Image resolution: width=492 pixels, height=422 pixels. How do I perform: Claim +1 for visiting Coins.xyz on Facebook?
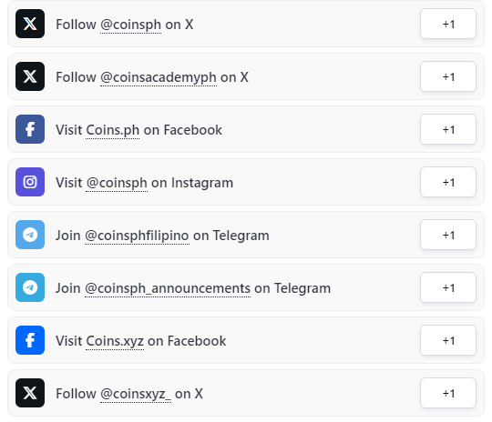click(448, 340)
